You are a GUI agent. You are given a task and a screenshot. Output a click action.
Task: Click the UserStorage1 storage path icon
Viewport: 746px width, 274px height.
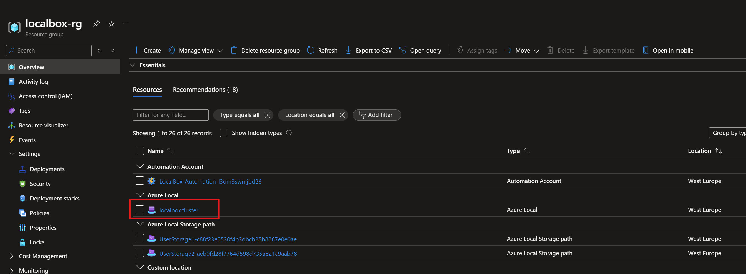click(x=151, y=239)
